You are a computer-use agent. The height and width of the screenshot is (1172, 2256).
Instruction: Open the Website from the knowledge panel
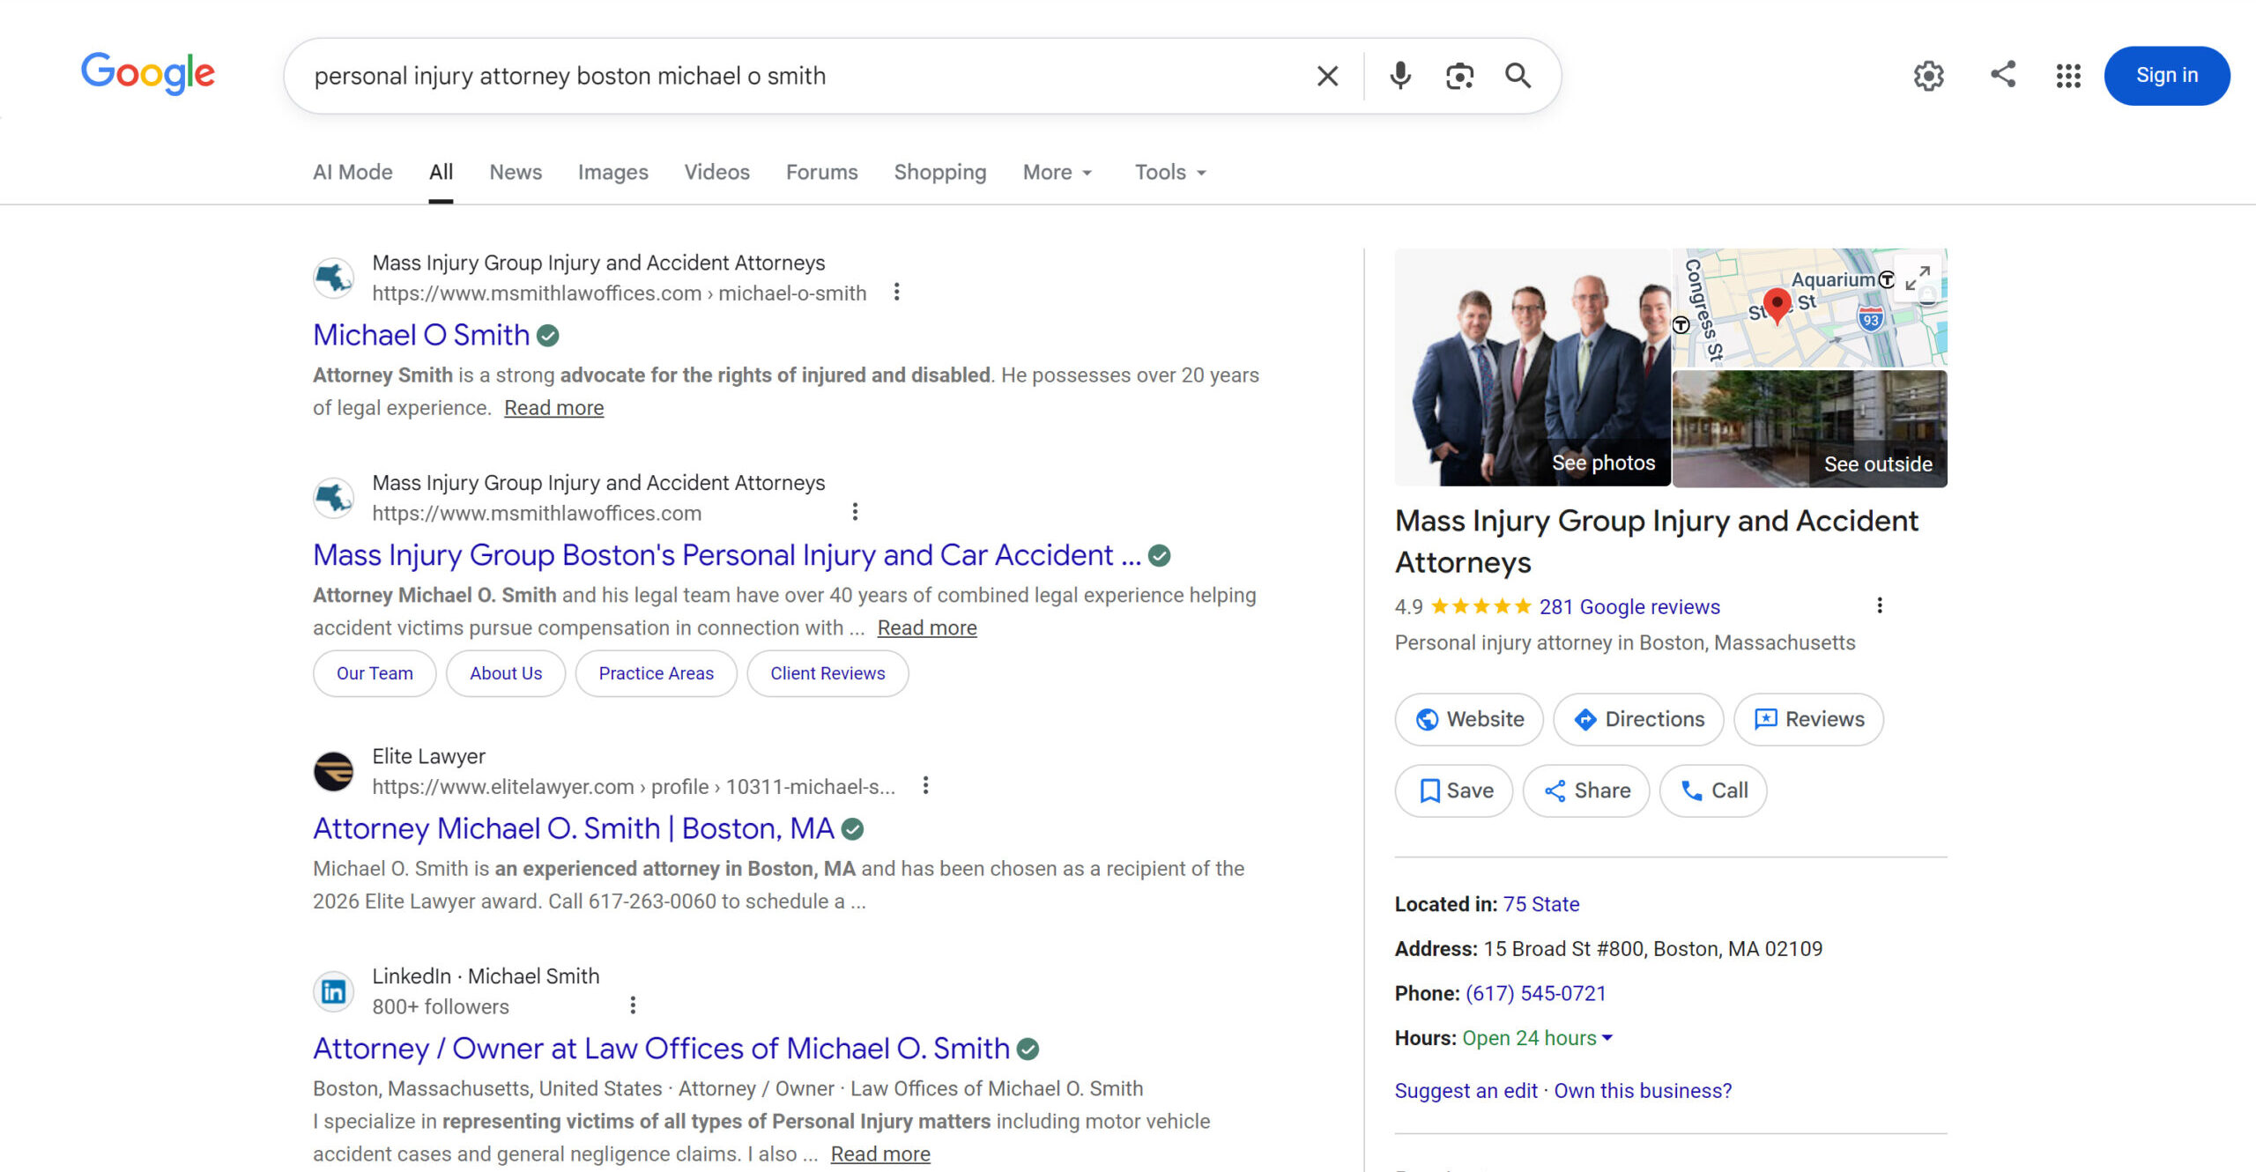1467,719
